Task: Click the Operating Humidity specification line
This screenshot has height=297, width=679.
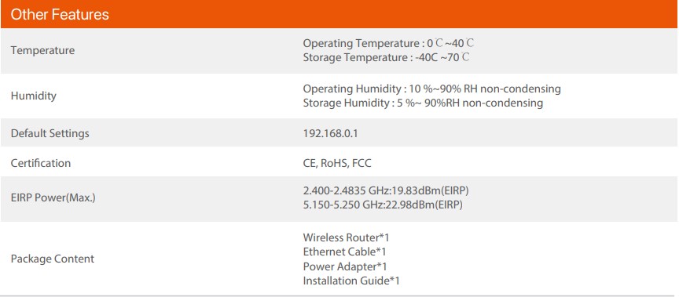Action: coord(431,89)
